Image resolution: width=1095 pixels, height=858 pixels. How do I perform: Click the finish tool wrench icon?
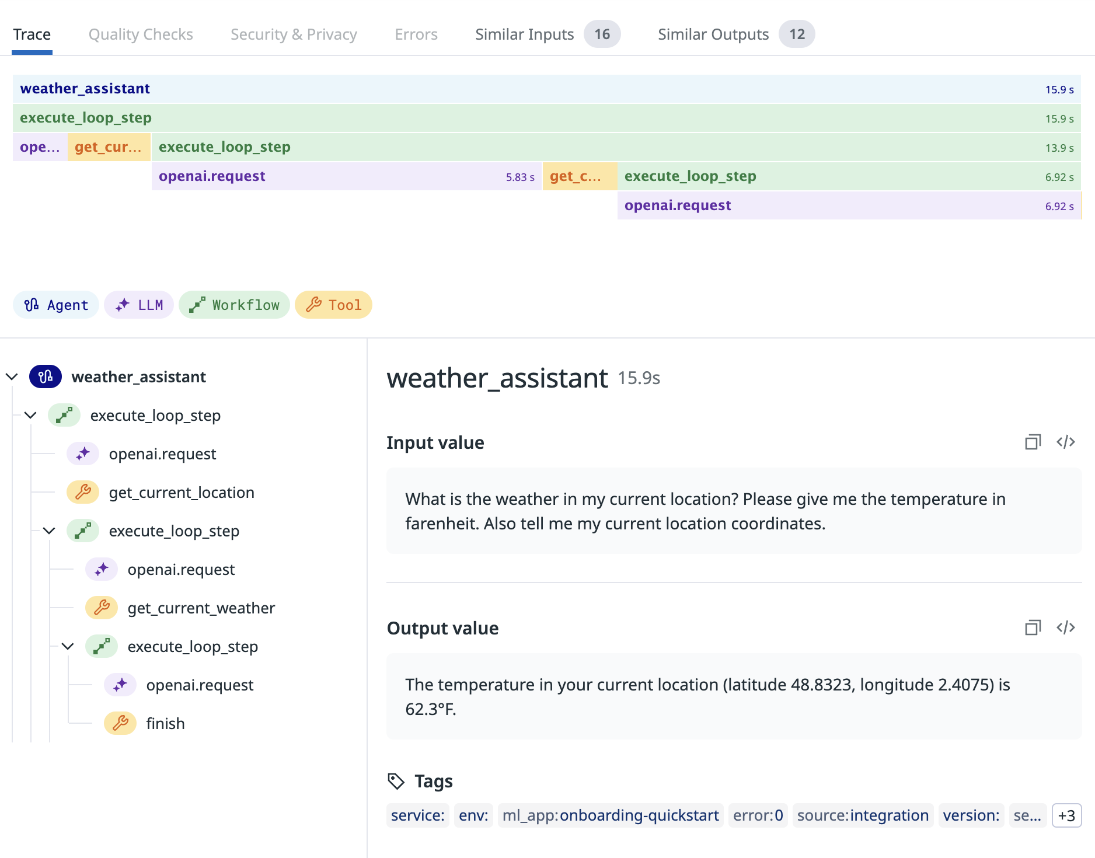(120, 724)
